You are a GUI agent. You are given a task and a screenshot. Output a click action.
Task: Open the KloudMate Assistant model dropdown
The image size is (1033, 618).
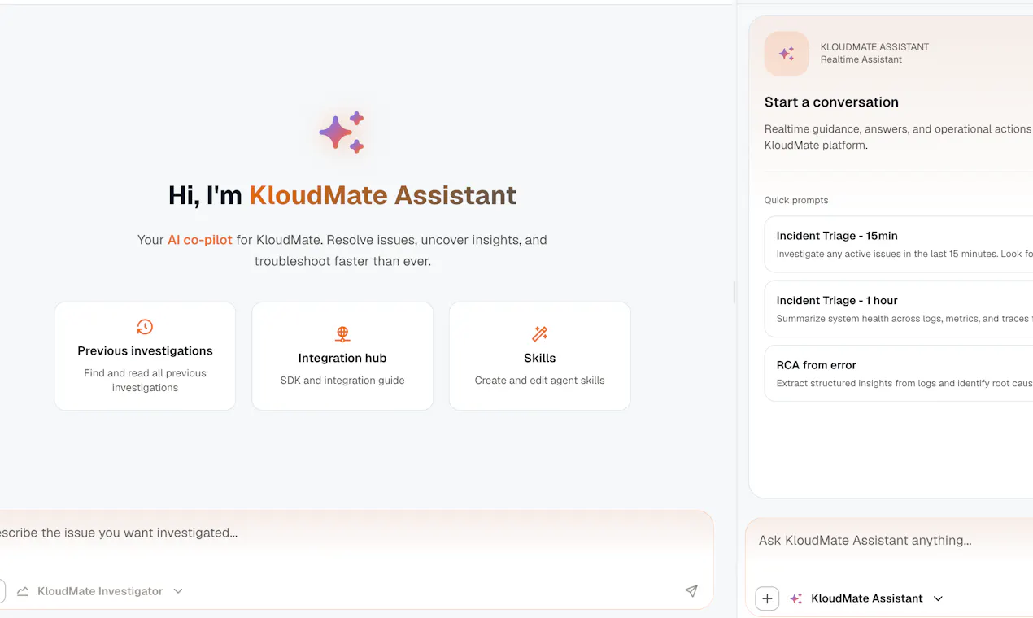click(x=866, y=598)
